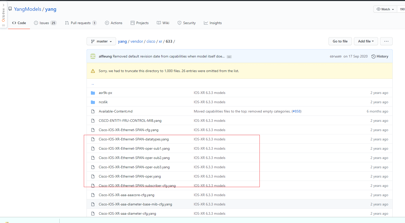Image resolution: width=405 pixels, height=223 pixels.
Task: Open commit hash 68fab09
Action: click(x=336, y=57)
